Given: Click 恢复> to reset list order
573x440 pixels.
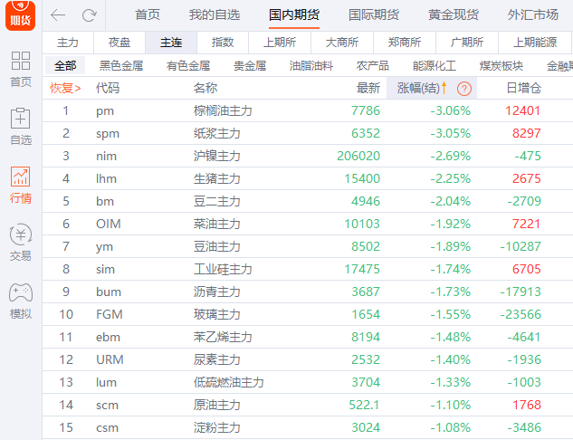Looking at the screenshot, I should (x=65, y=88).
